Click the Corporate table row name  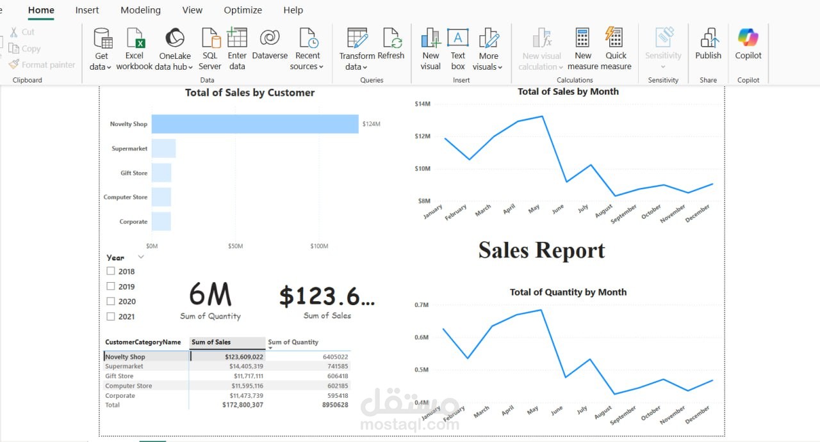click(120, 395)
